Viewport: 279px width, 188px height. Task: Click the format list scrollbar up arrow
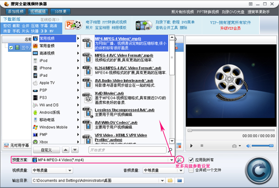click(172, 38)
